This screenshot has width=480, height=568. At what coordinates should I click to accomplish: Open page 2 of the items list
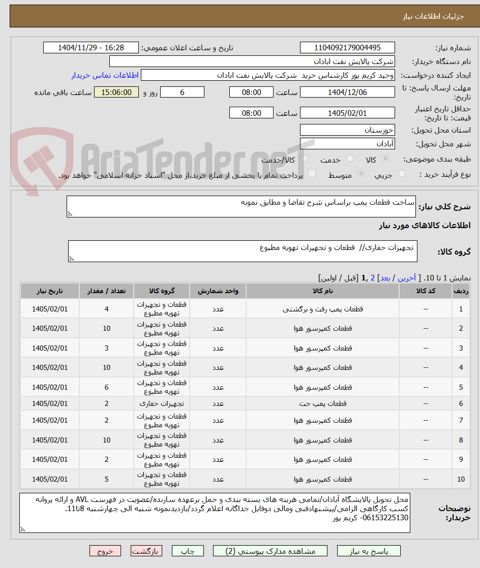(x=372, y=278)
